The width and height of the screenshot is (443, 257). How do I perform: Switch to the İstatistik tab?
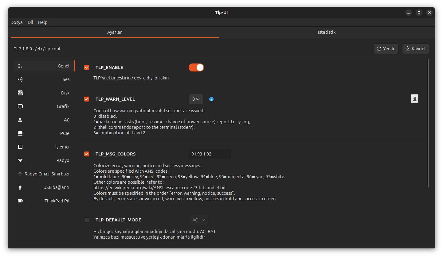(327, 32)
